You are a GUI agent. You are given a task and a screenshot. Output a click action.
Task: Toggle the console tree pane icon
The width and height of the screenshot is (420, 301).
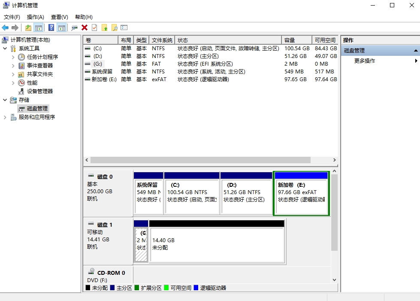click(x=39, y=27)
